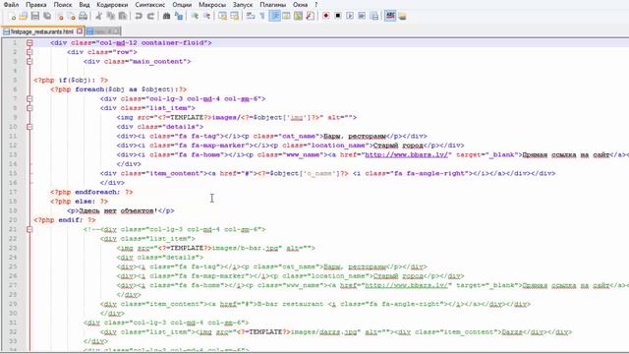Collapse details div fold on line 10
This screenshot has width=629, height=354.
29,127
